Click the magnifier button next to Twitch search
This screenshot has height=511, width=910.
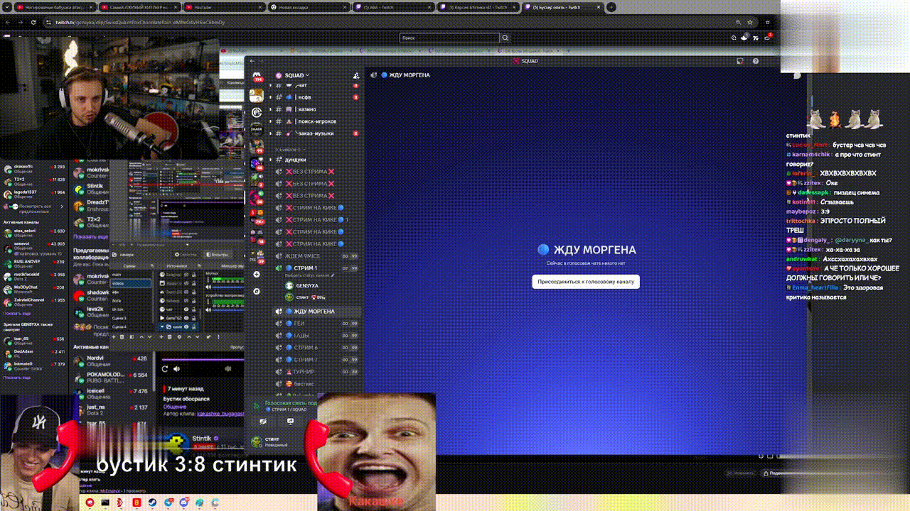pyautogui.click(x=505, y=38)
